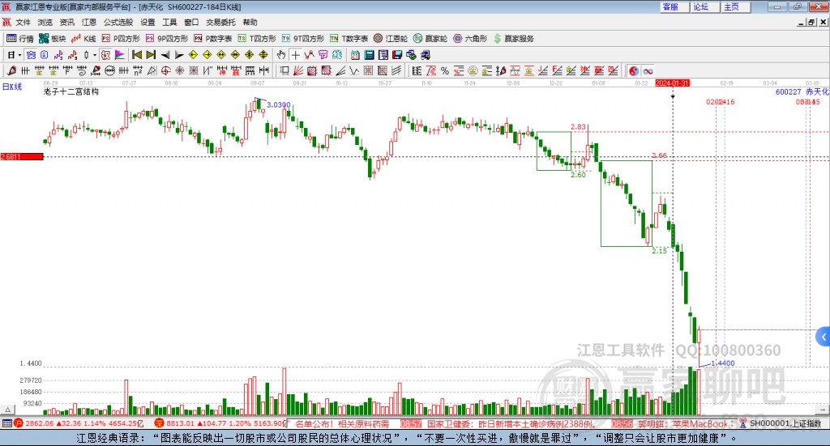Select the zigzag wave line tool
This screenshot has height=446, width=830.
click(354, 70)
